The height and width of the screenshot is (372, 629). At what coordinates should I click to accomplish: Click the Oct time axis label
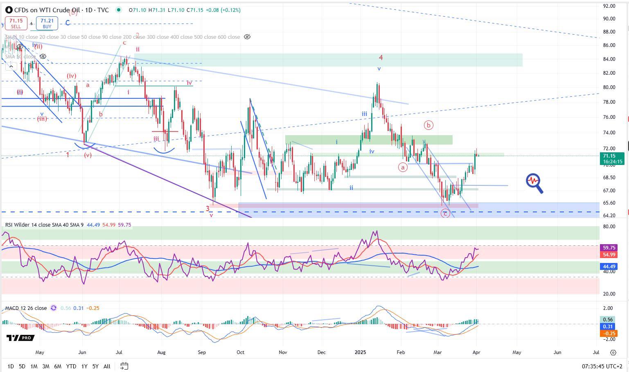(240, 352)
